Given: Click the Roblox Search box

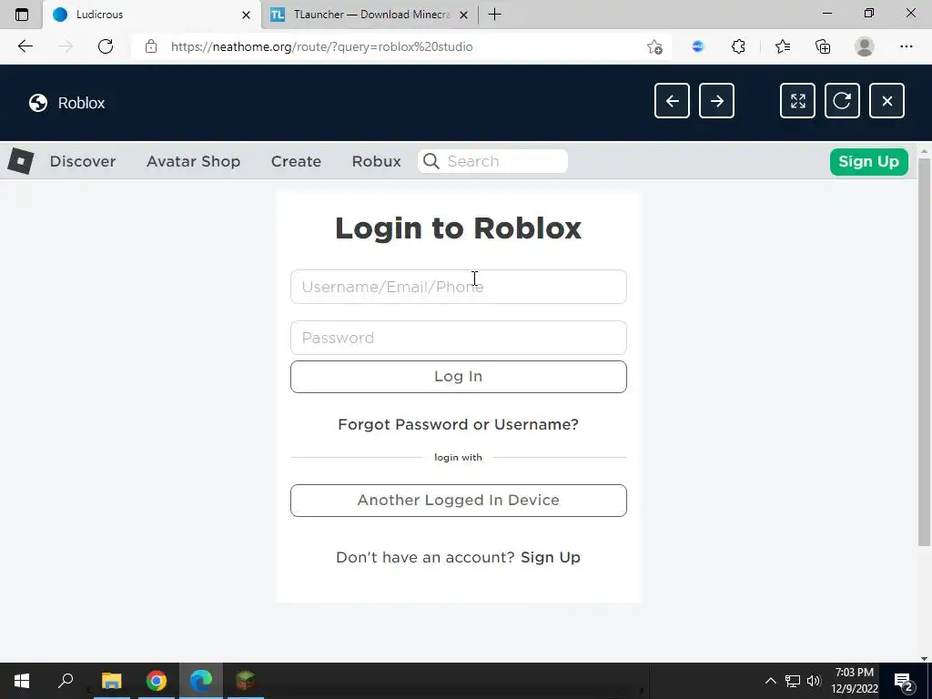Looking at the screenshot, I should point(492,161).
